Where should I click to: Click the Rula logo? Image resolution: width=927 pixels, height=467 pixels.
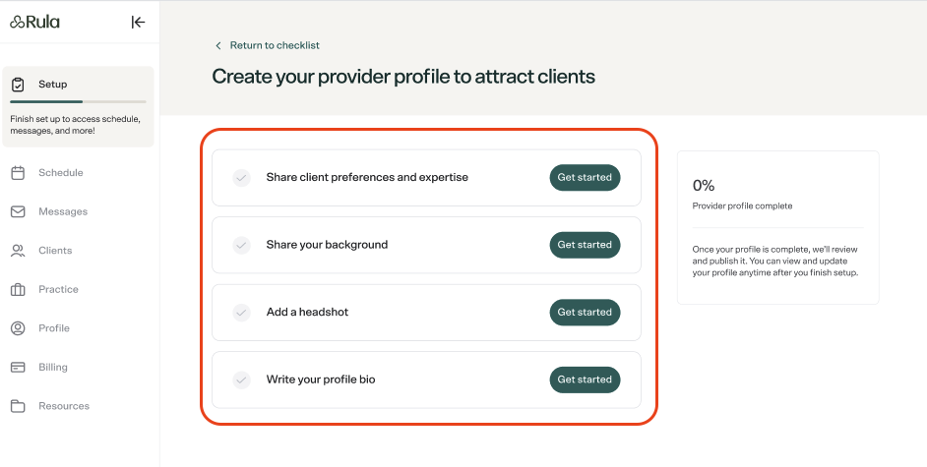(x=34, y=23)
